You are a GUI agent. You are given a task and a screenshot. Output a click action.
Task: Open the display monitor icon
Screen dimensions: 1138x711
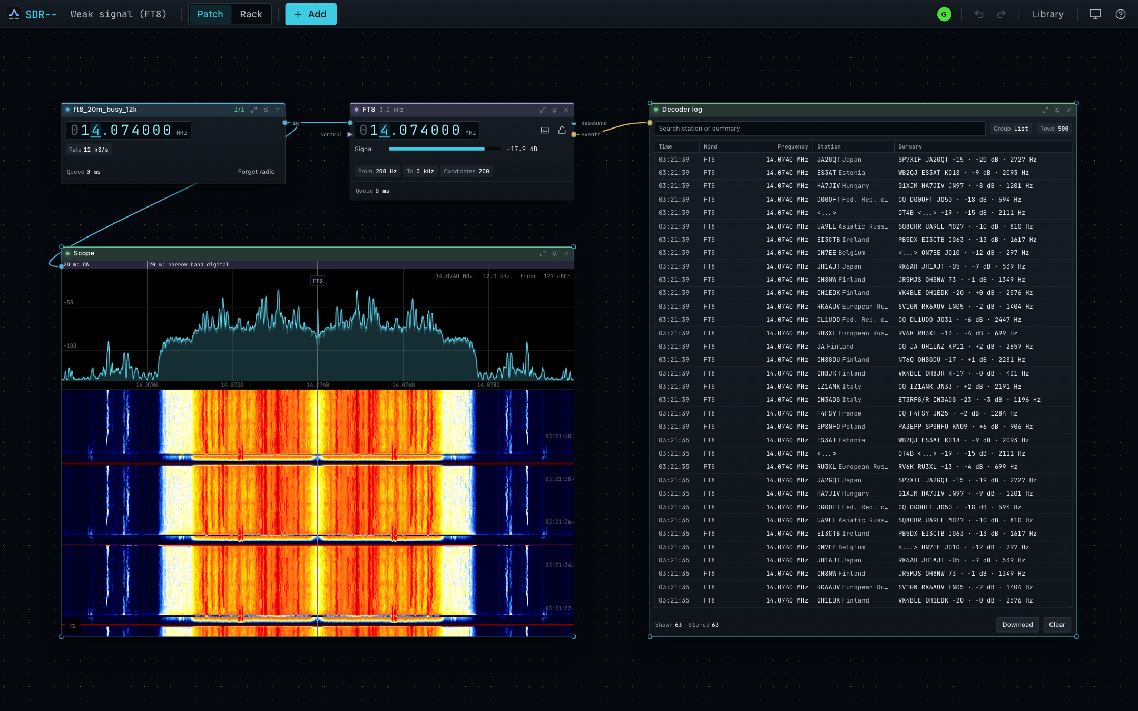[x=1095, y=14]
